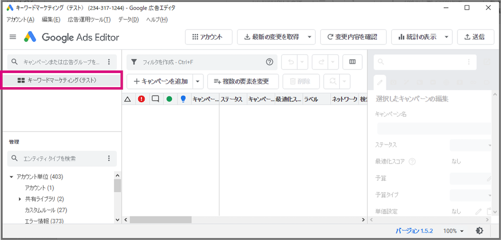
Task: Click 最新の変更を取得 button
Action: click(272, 37)
